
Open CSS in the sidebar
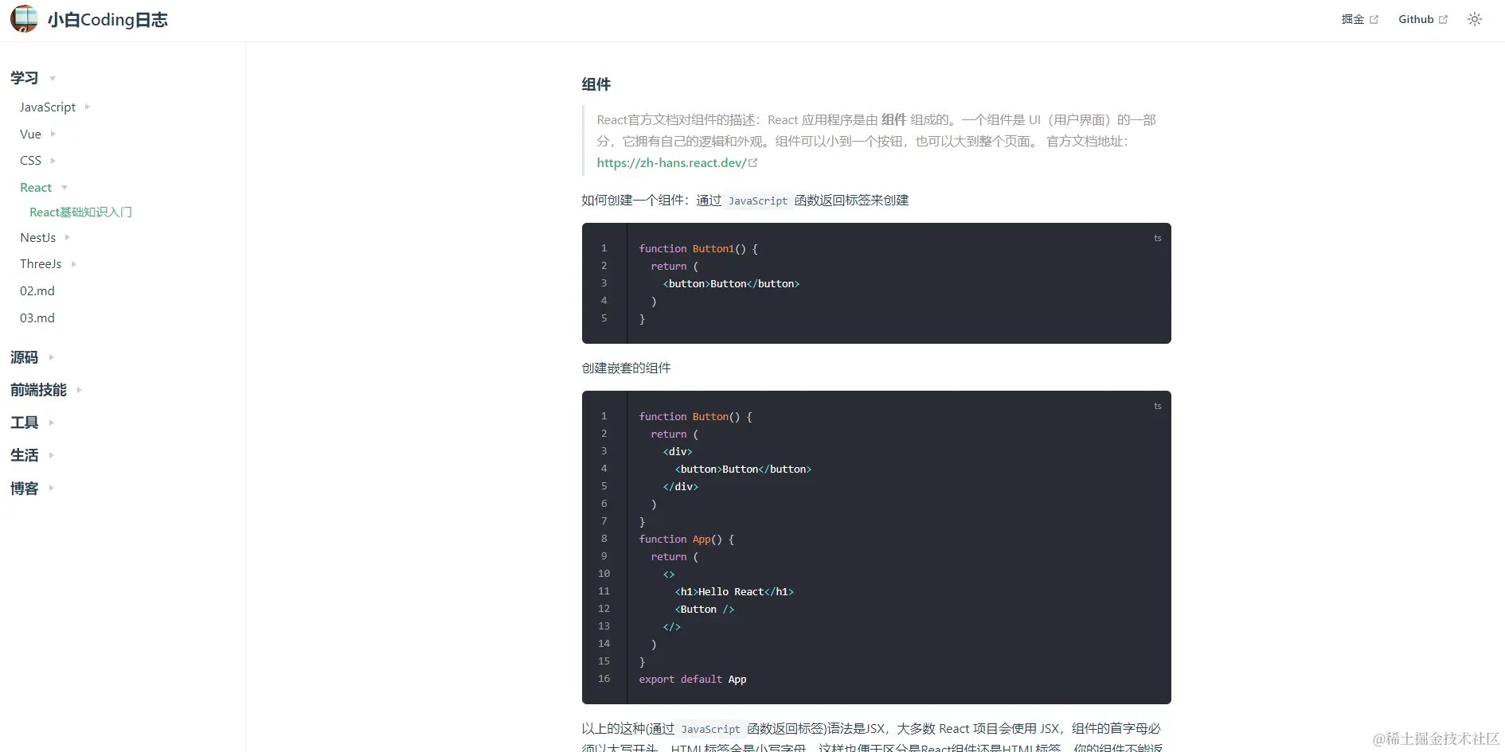pyautogui.click(x=30, y=160)
